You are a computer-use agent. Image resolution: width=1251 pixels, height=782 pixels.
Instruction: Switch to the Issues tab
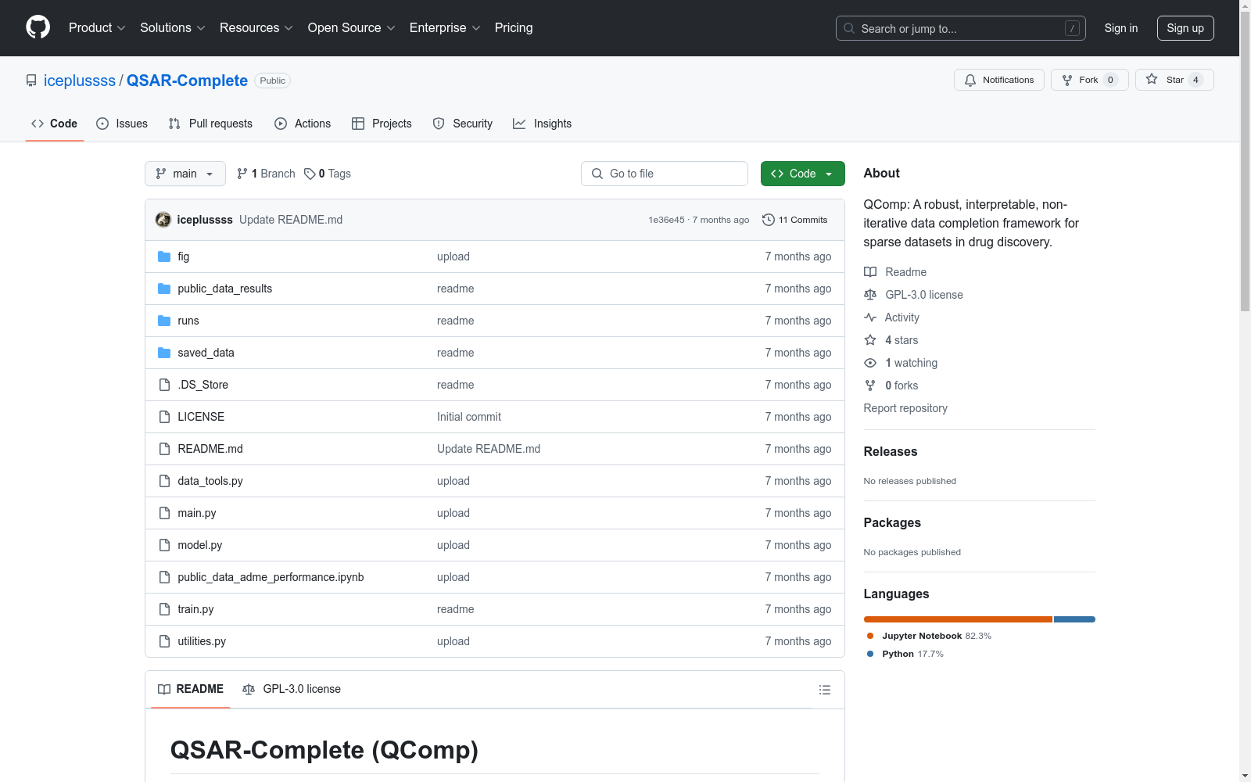pyautogui.click(x=122, y=124)
